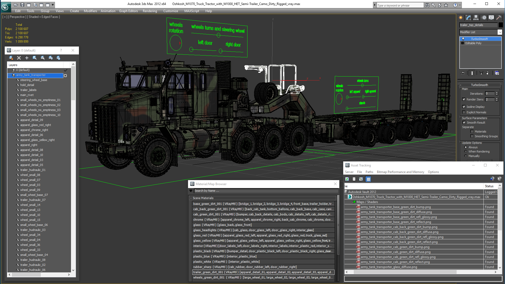
Task: Open the Create command panel tab
Action: pyautogui.click(x=461, y=18)
